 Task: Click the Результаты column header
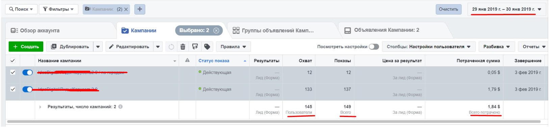pyautogui.click(x=266, y=61)
